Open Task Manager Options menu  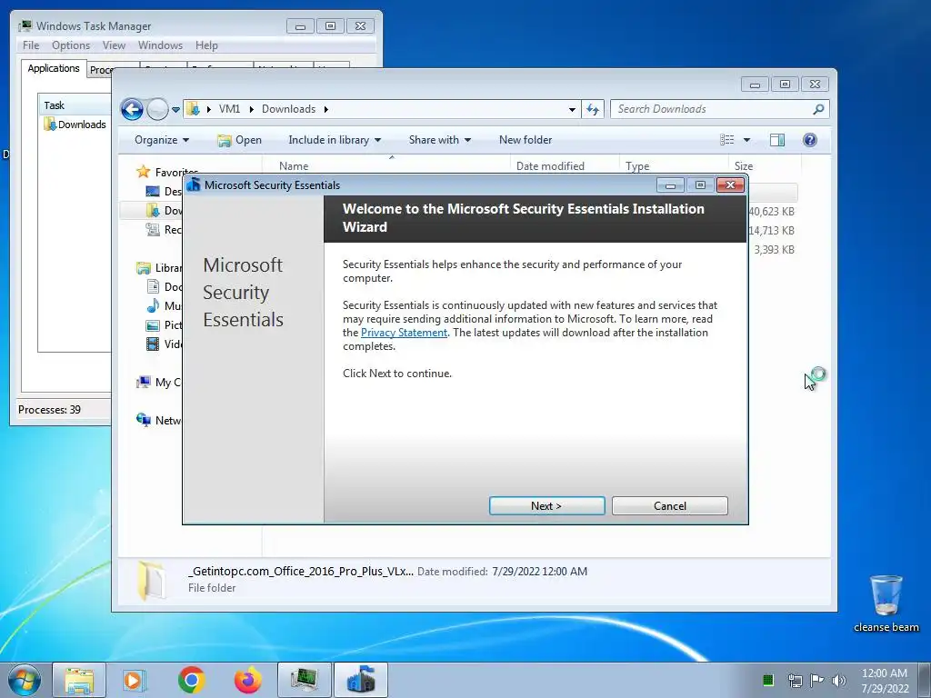click(x=71, y=45)
